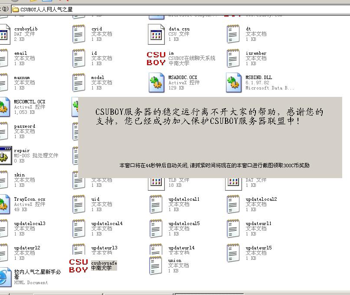Select the file name TrayIcon.ocx
Viewport: 350px width, 295px height.
click(x=29, y=199)
